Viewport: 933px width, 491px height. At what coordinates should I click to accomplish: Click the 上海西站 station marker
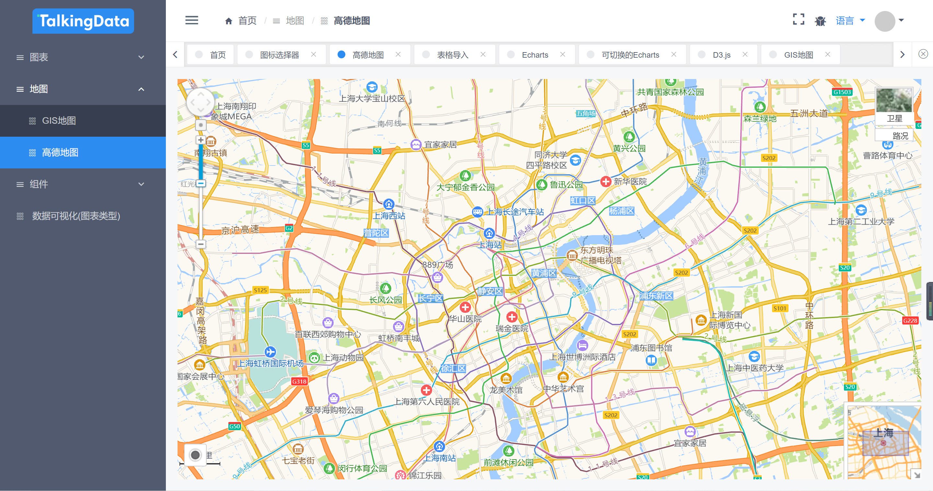click(389, 204)
